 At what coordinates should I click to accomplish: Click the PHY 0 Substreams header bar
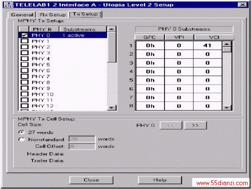(x=184, y=29)
